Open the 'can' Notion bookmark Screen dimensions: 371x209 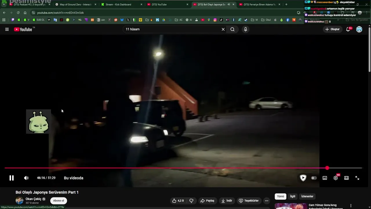[x=101, y=20]
